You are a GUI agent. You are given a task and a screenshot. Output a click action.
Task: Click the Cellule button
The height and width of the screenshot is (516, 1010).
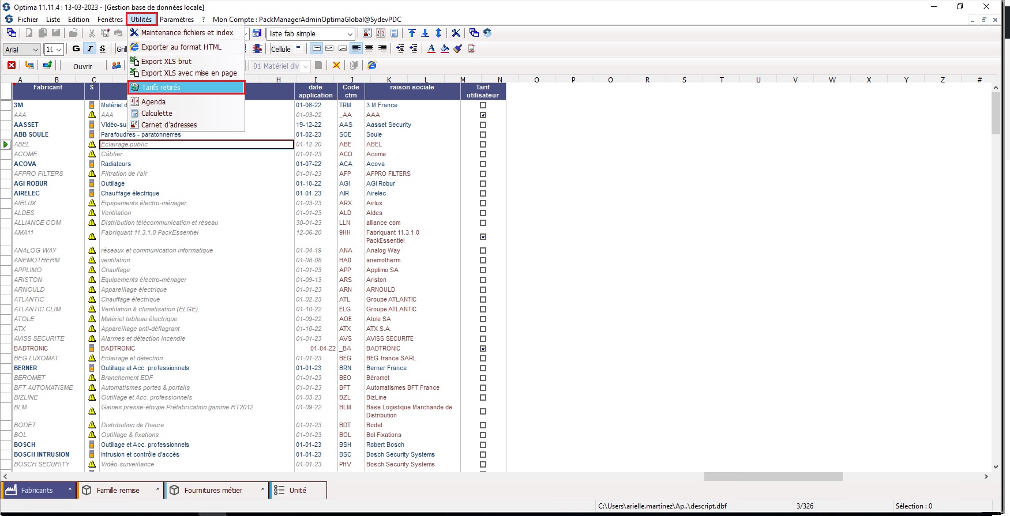pos(280,50)
